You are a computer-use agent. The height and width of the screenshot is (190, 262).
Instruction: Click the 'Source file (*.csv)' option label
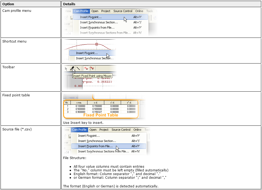(17, 129)
